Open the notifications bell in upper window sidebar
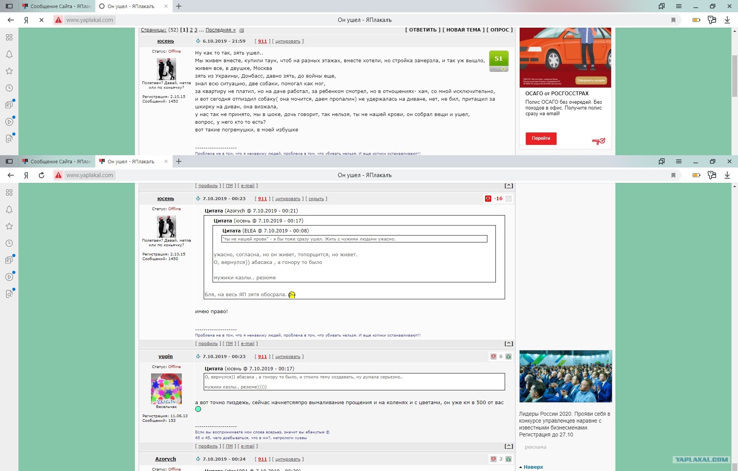Screen dimensions: 738x471 (x=9, y=54)
